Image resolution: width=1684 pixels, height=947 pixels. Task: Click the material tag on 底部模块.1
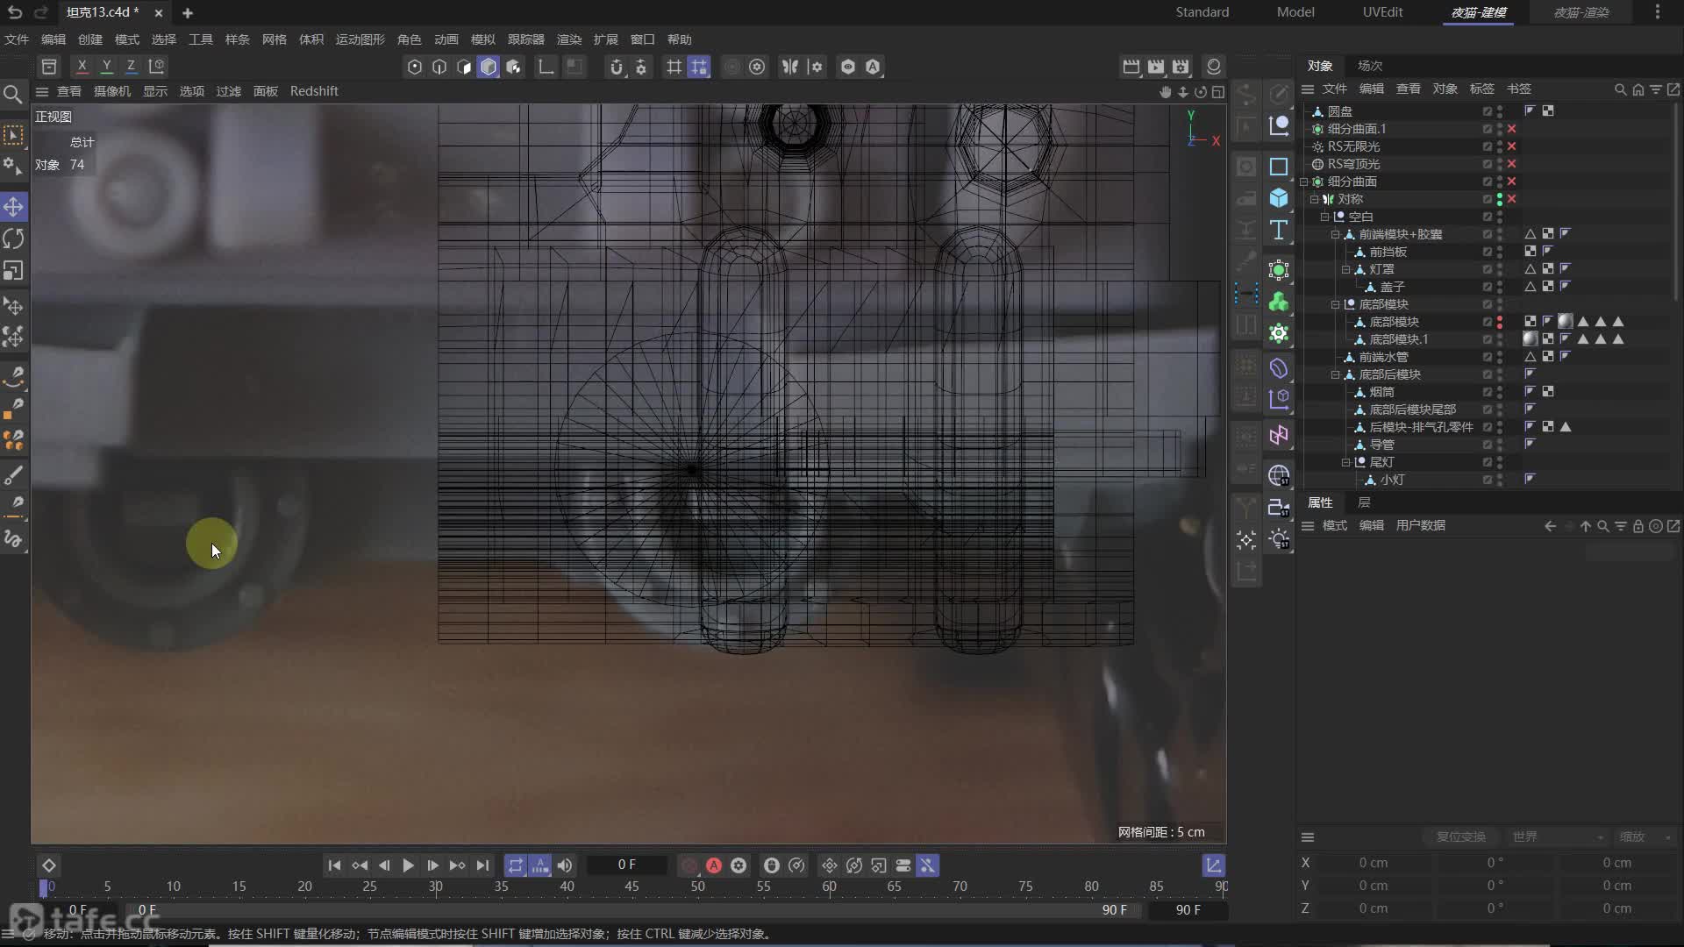coord(1531,339)
